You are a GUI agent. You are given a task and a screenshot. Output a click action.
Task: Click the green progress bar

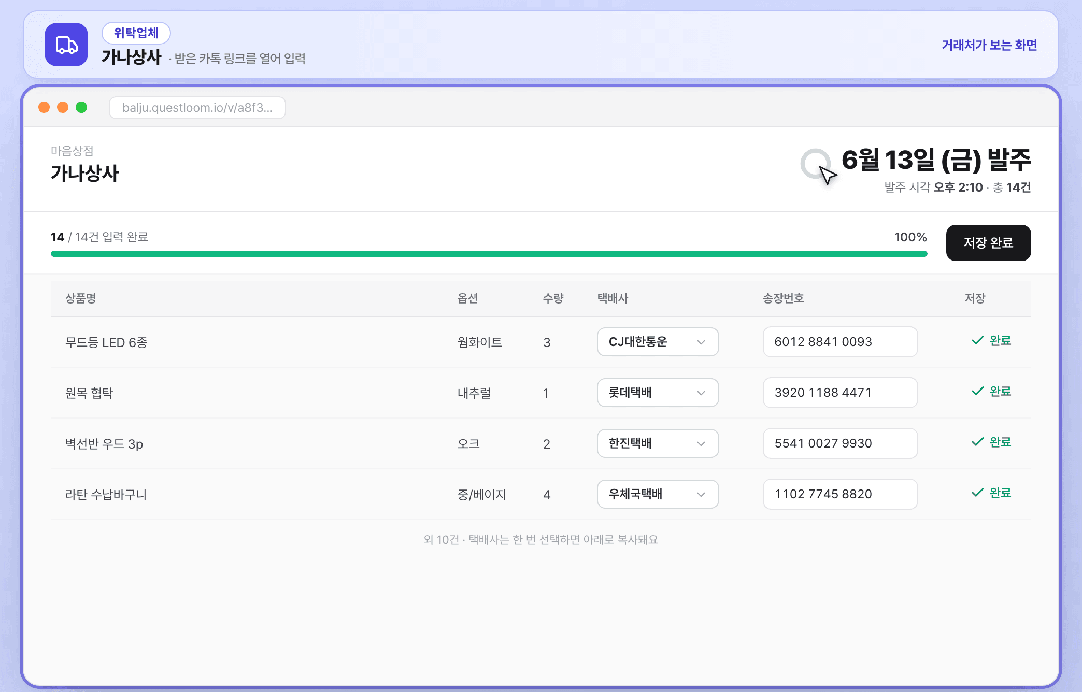pyautogui.click(x=489, y=254)
